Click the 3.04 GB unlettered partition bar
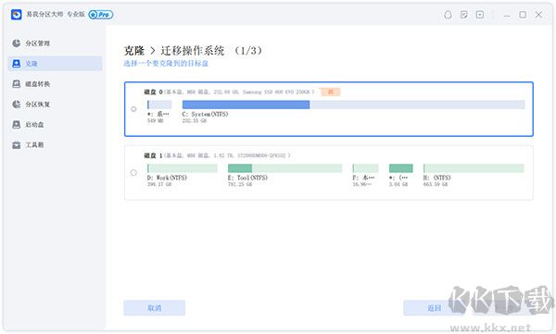The image size is (556, 334). point(401,168)
